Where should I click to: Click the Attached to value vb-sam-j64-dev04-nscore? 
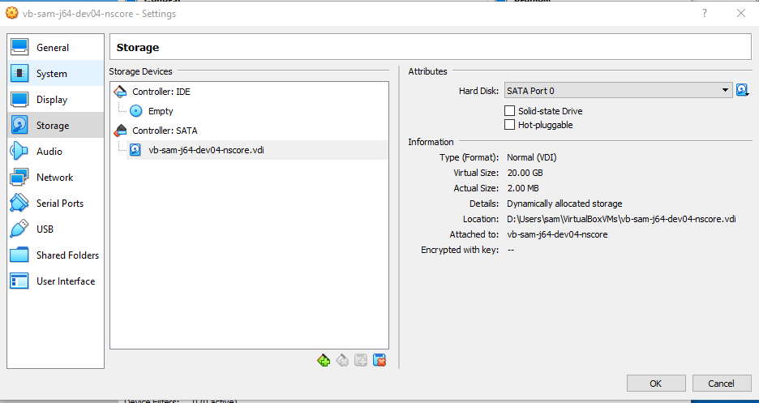tap(557, 234)
